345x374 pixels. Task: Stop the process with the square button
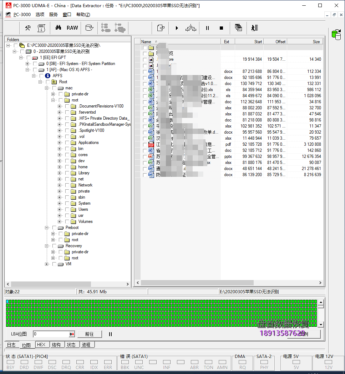coord(221,28)
